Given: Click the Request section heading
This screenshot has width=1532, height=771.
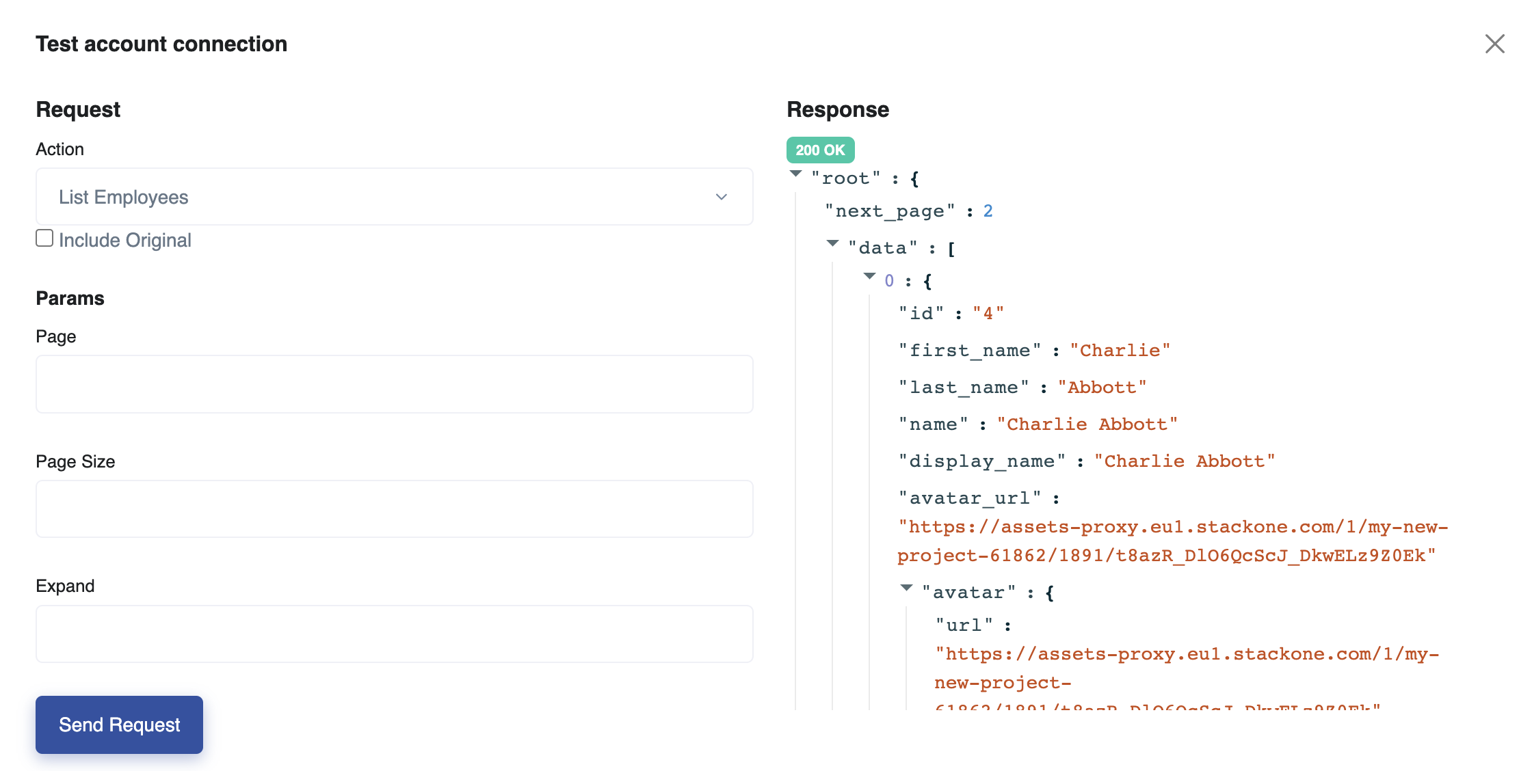Looking at the screenshot, I should pos(77,109).
